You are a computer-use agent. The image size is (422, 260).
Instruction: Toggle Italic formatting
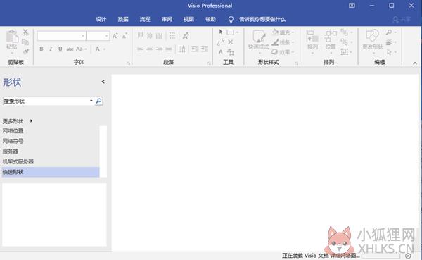(x=51, y=49)
